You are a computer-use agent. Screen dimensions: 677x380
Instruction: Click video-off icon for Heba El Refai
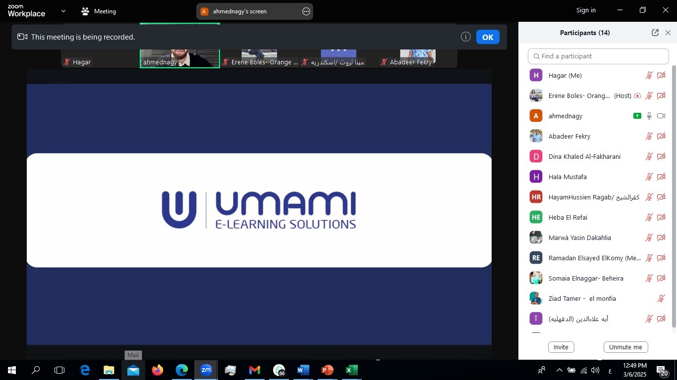(x=661, y=218)
